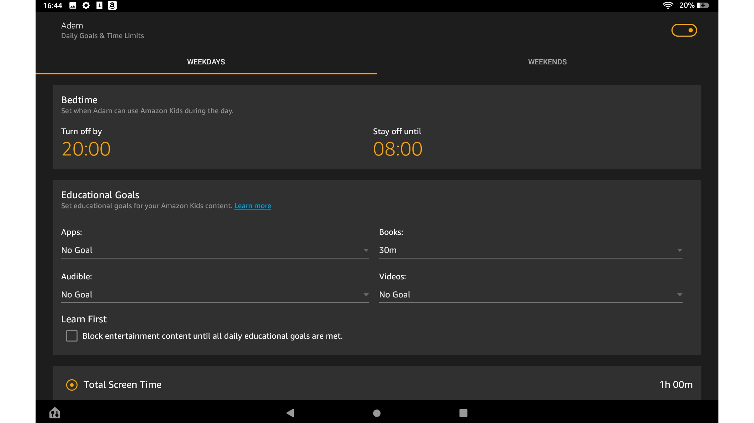754x423 pixels.
Task: Toggle the Daily Goals & Time Limits switch
Action: (684, 30)
